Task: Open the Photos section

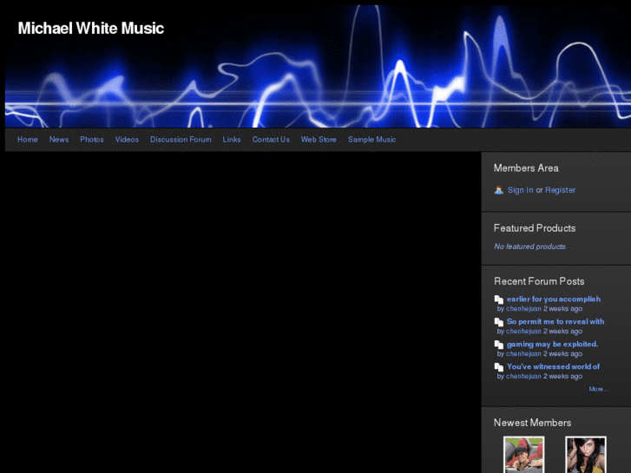Action: pos(92,139)
